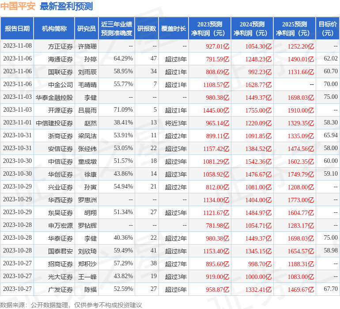Click the 2025预测净利润 column header
The image size is (340, 309).
[x=295, y=28]
